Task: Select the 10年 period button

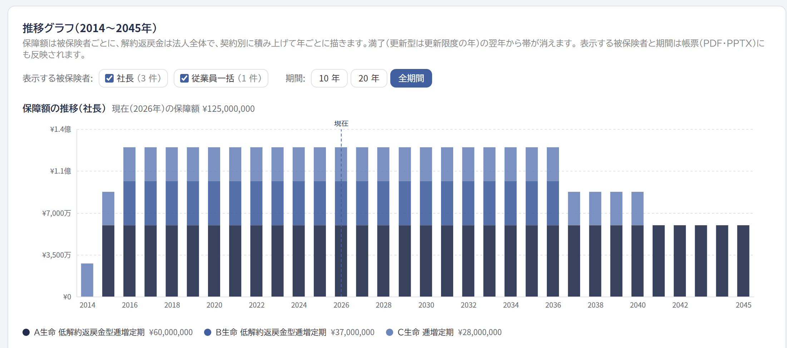Action: [x=329, y=78]
